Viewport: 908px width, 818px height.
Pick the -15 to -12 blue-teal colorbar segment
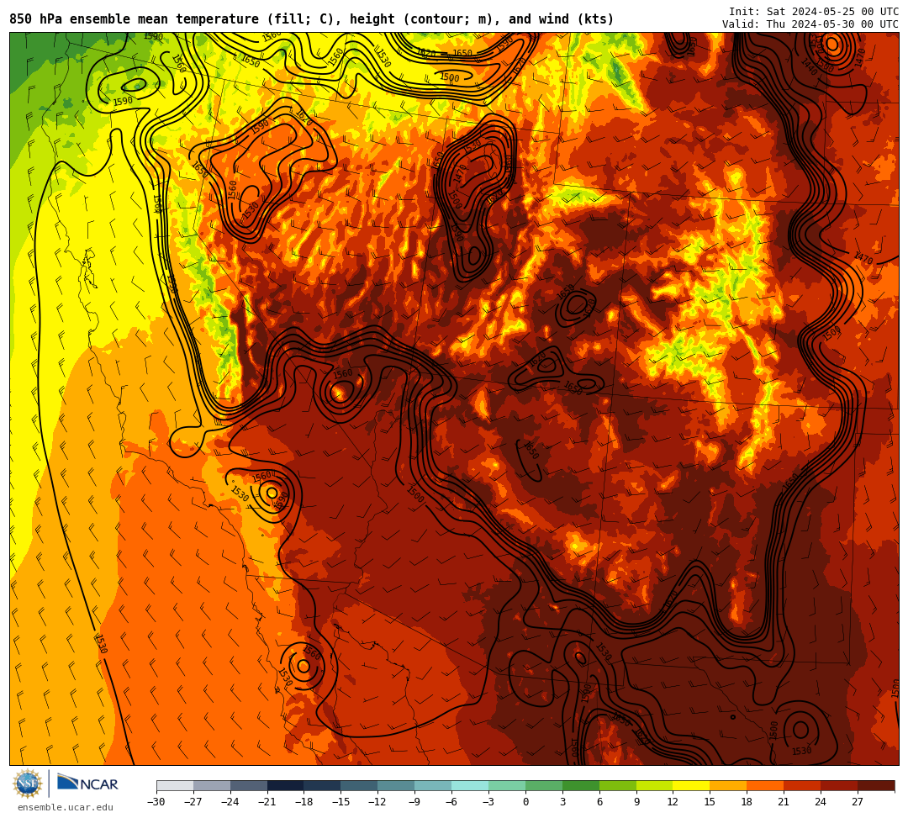tap(360, 785)
